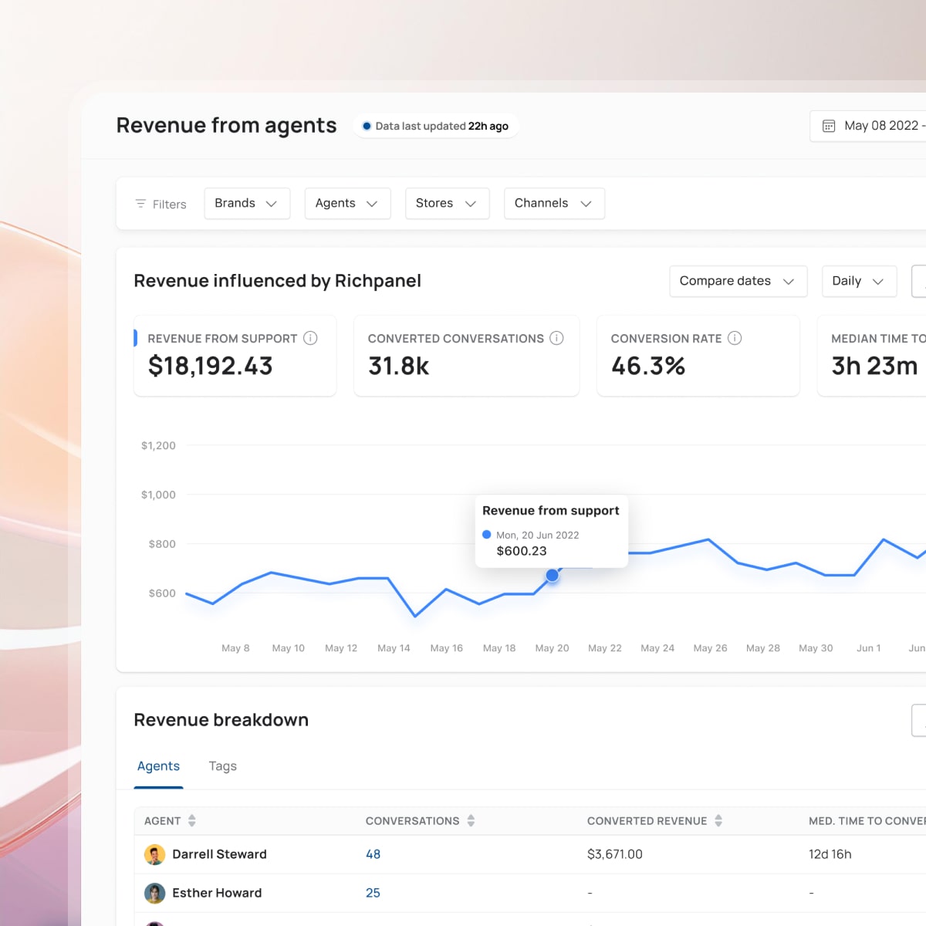
Task: Click the $1,200 y-axis label
Action: [158, 445]
